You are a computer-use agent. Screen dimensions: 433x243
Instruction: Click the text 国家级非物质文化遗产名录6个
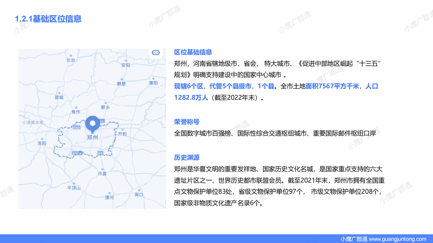[x=217, y=203]
